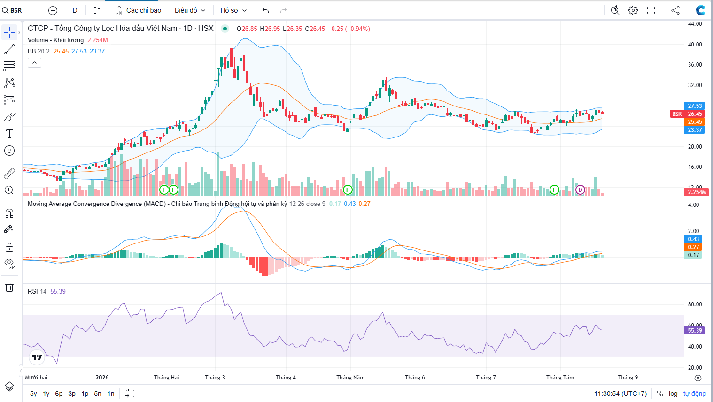The image size is (713, 402).
Task: Select the 5n date range
Action: click(x=98, y=394)
